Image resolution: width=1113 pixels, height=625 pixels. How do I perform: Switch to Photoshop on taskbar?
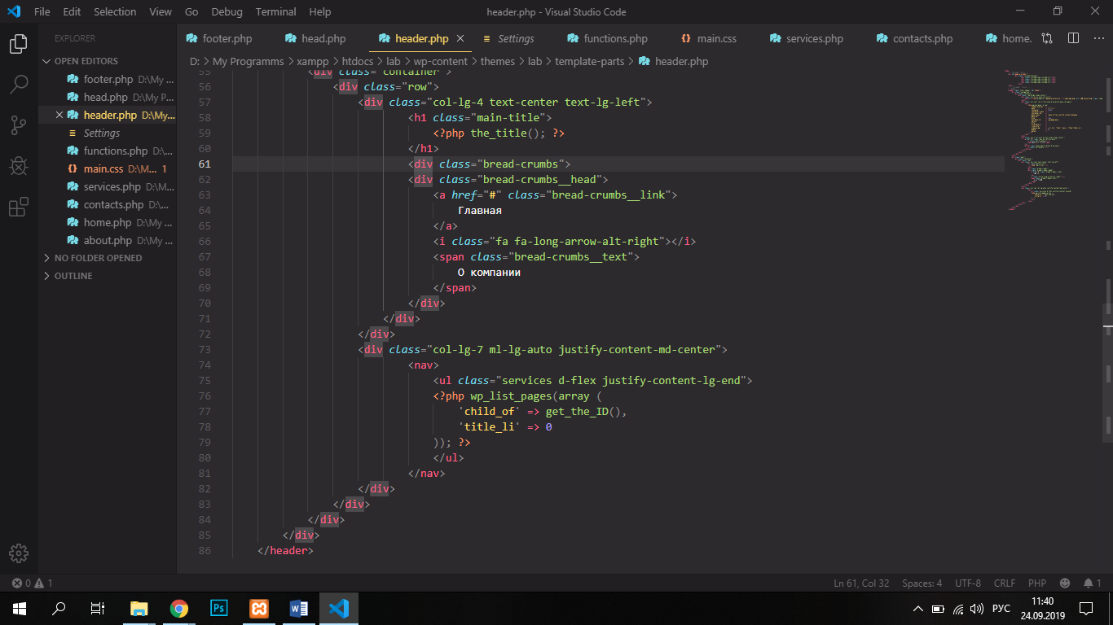pos(219,608)
